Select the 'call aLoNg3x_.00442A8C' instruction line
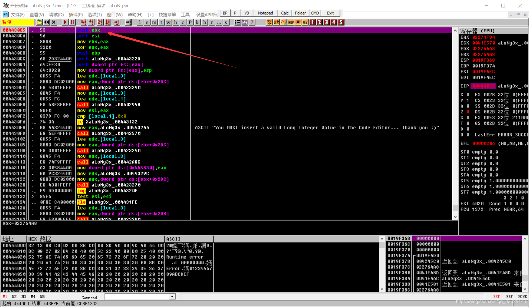 tap(226, 162)
